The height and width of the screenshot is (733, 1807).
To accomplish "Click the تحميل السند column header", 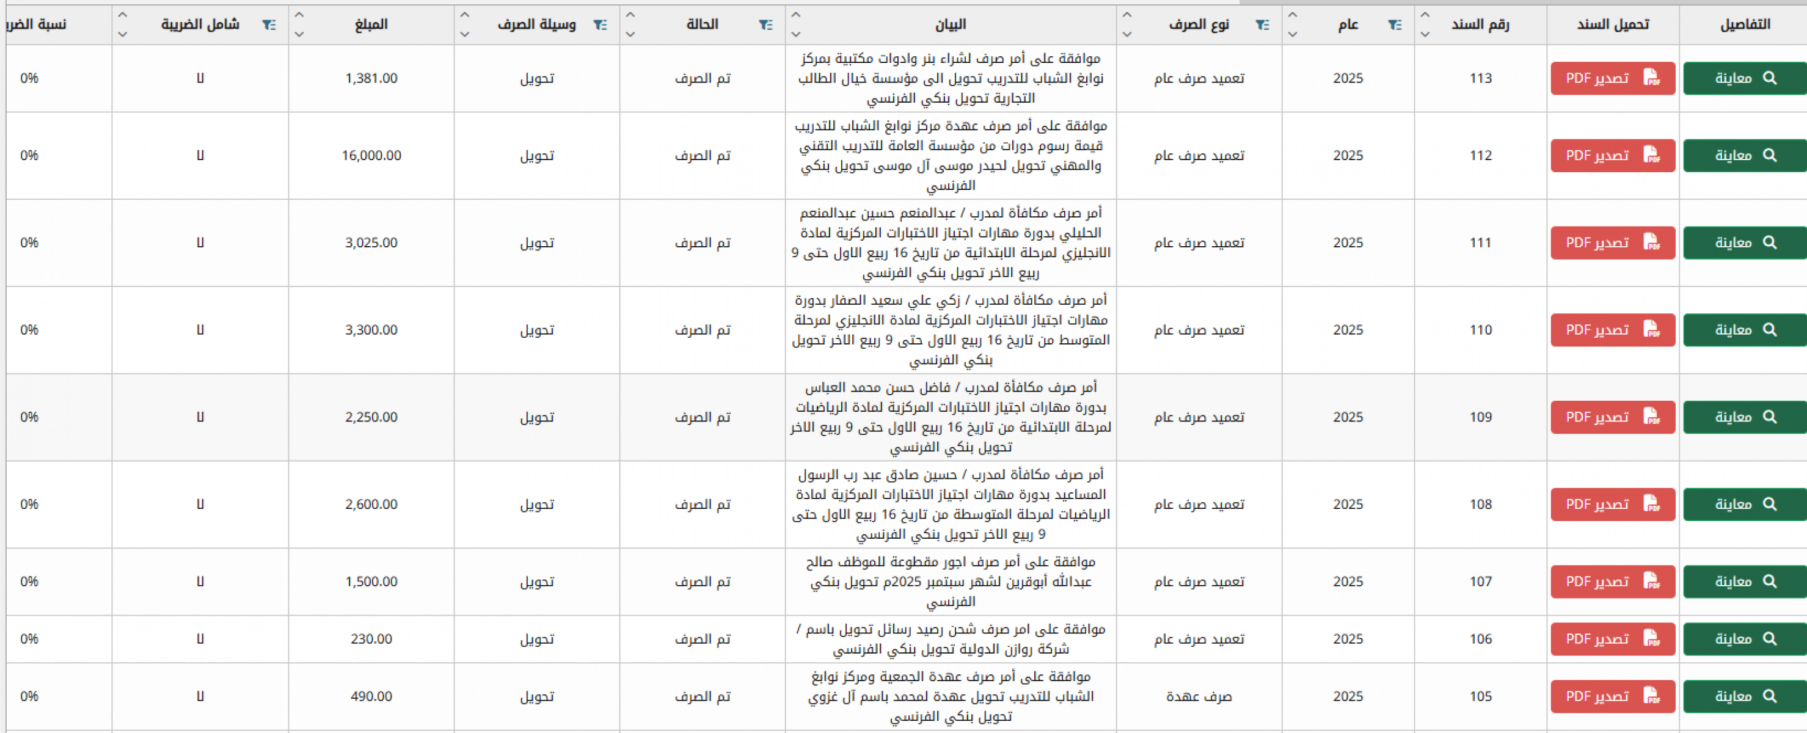I will pyautogui.click(x=1613, y=24).
